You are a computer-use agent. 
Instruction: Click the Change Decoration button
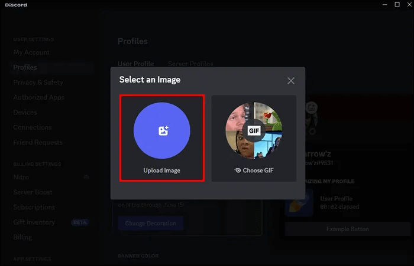[x=150, y=224]
